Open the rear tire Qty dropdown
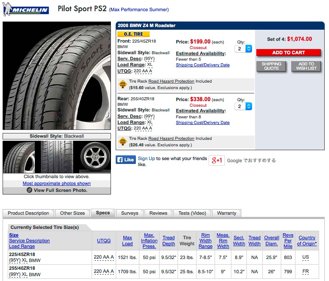Screen dimensions: 329x281 243,106
